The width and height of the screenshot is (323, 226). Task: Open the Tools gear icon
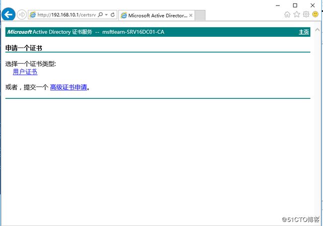click(306, 14)
